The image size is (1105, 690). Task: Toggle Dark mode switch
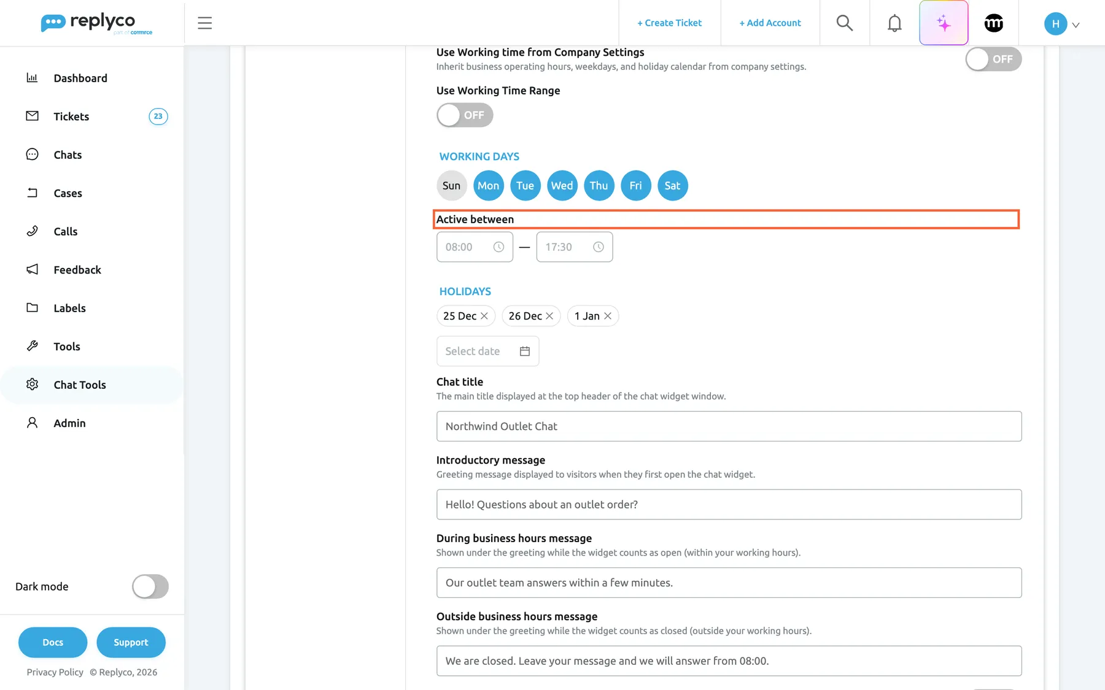click(150, 586)
